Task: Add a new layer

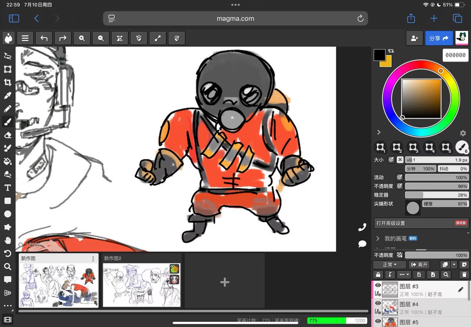Action: (x=464, y=265)
